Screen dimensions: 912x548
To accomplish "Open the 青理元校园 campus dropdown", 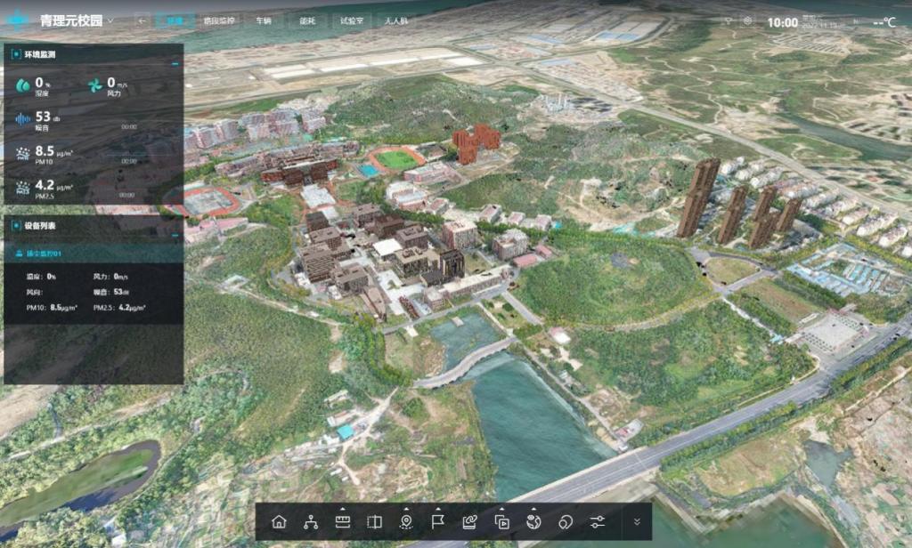I will [110, 20].
